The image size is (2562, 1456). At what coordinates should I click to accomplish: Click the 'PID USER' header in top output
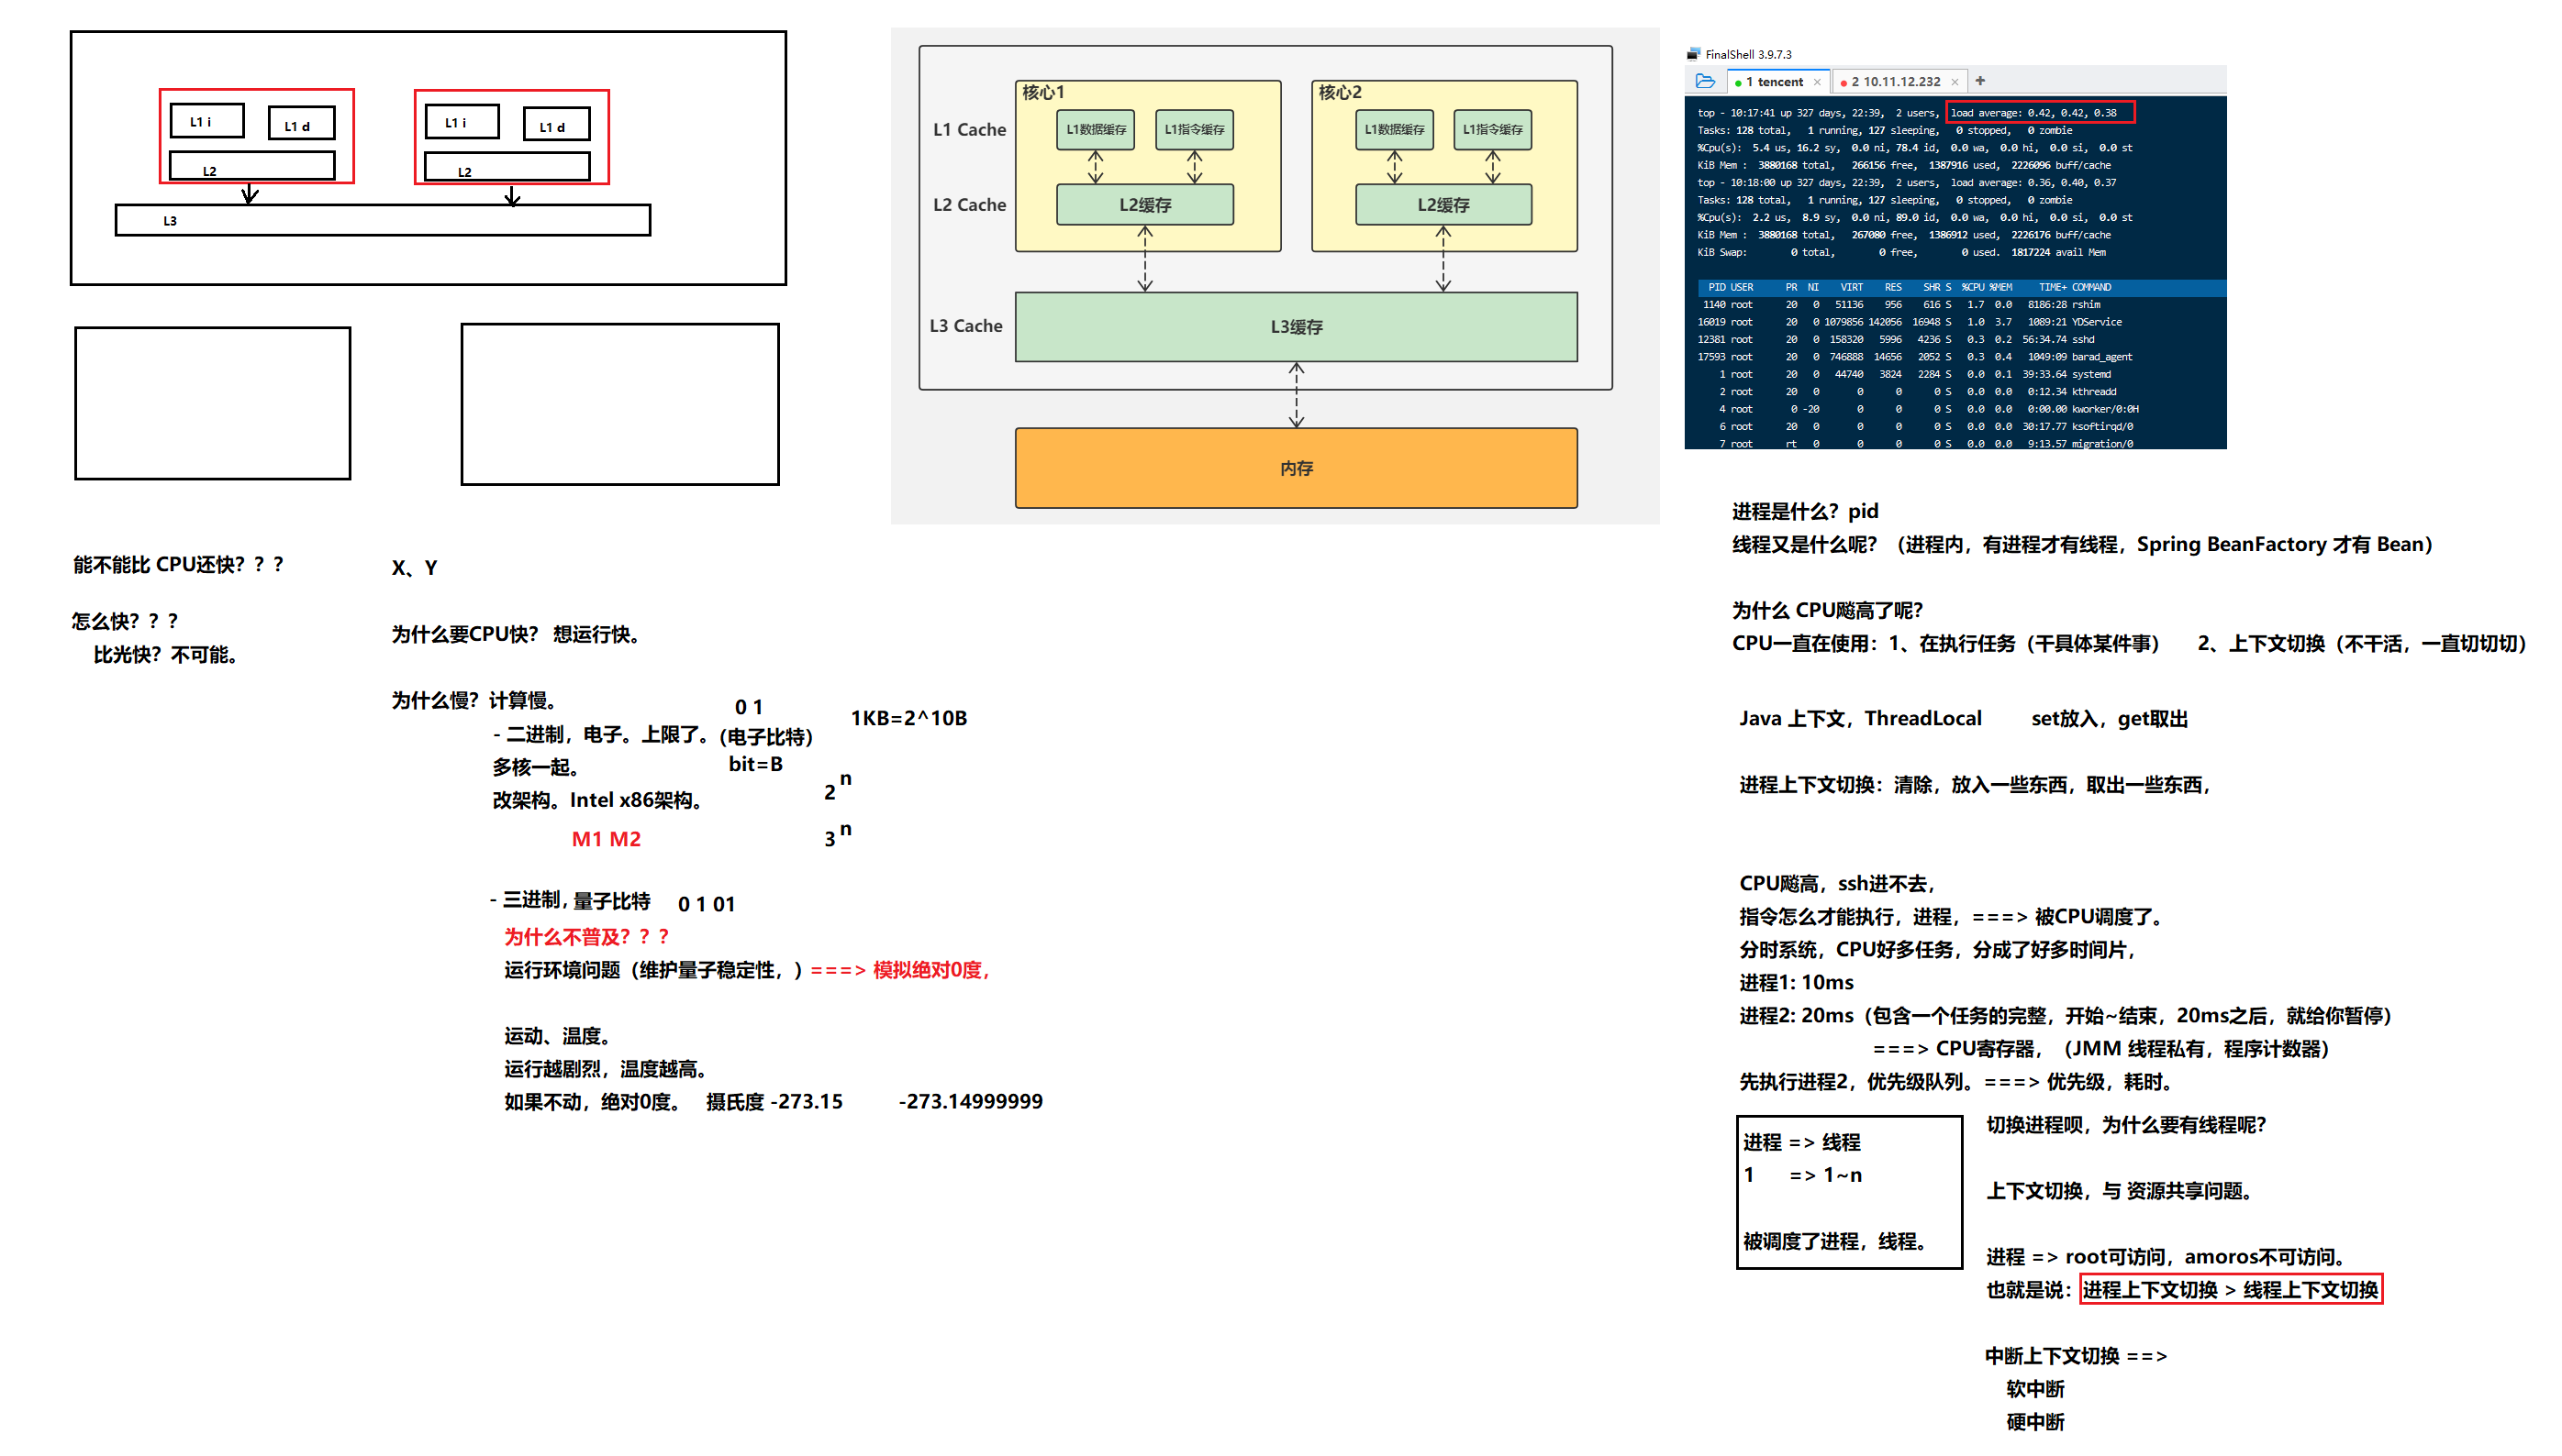pyautogui.click(x=1731, y=287)
